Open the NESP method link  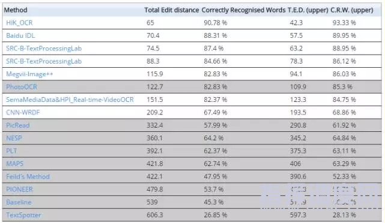pyautogui.click(x=14, y=138)
